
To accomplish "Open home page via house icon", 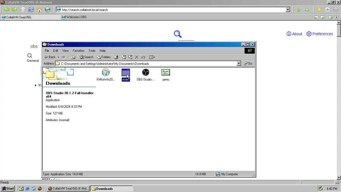I will pos(39,10).
